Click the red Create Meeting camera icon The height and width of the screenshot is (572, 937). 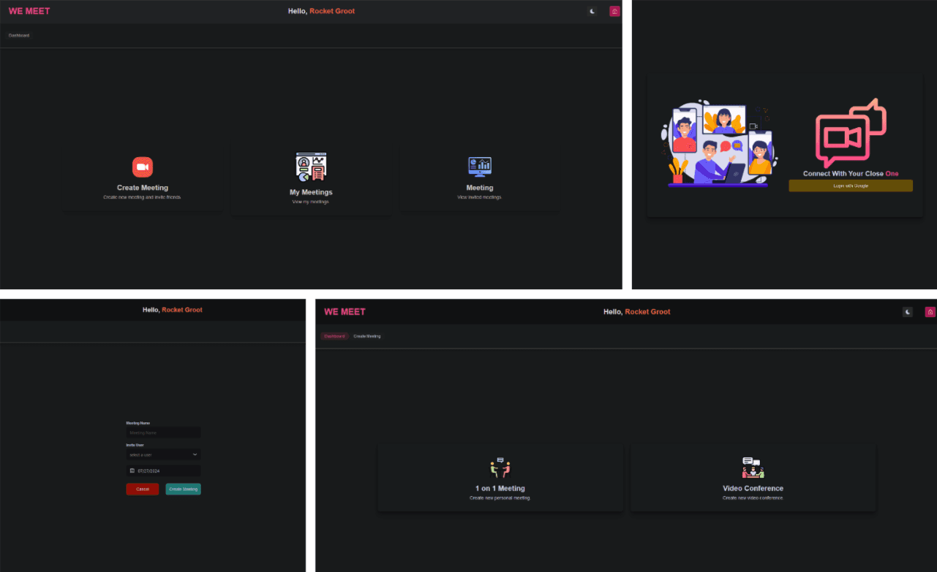143,167
